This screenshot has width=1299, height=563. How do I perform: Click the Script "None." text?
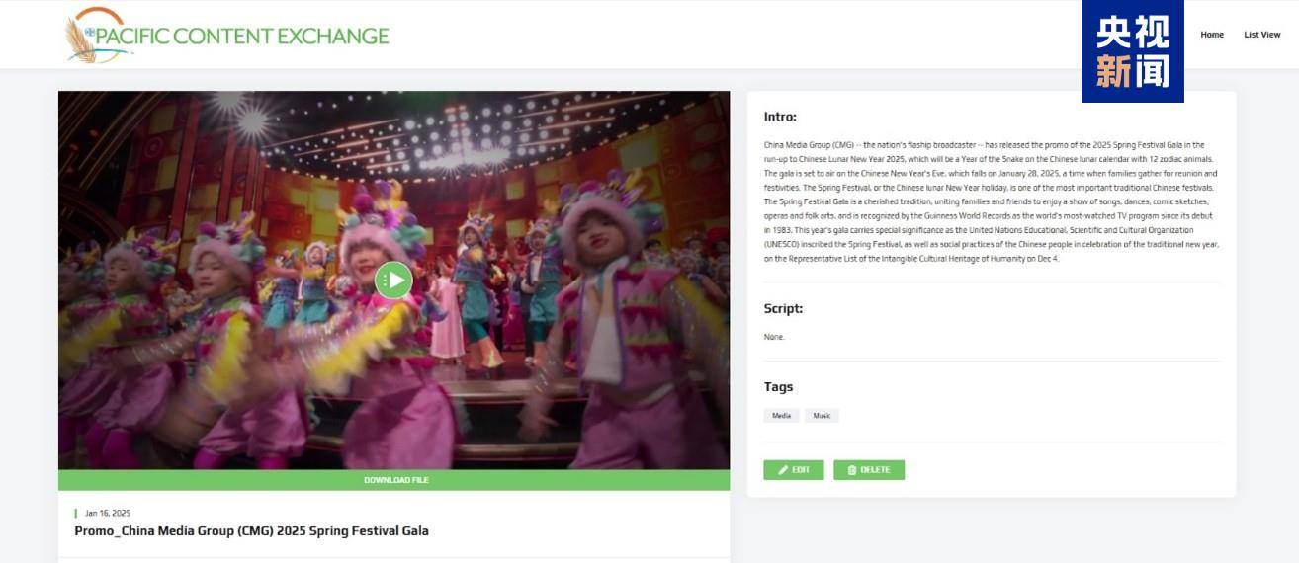(774, 337)
